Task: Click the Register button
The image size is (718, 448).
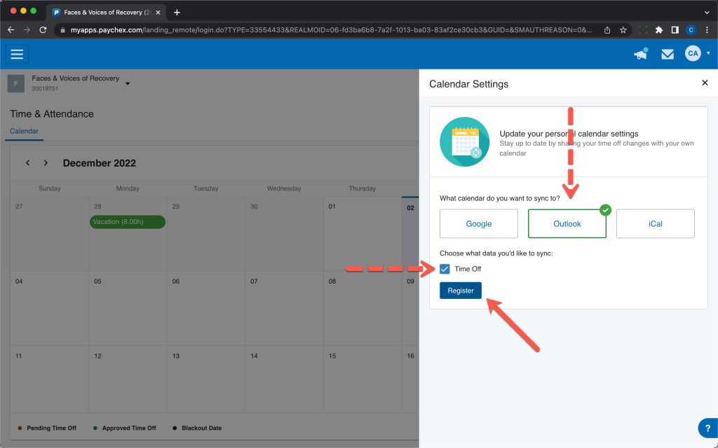Action: 461,290
